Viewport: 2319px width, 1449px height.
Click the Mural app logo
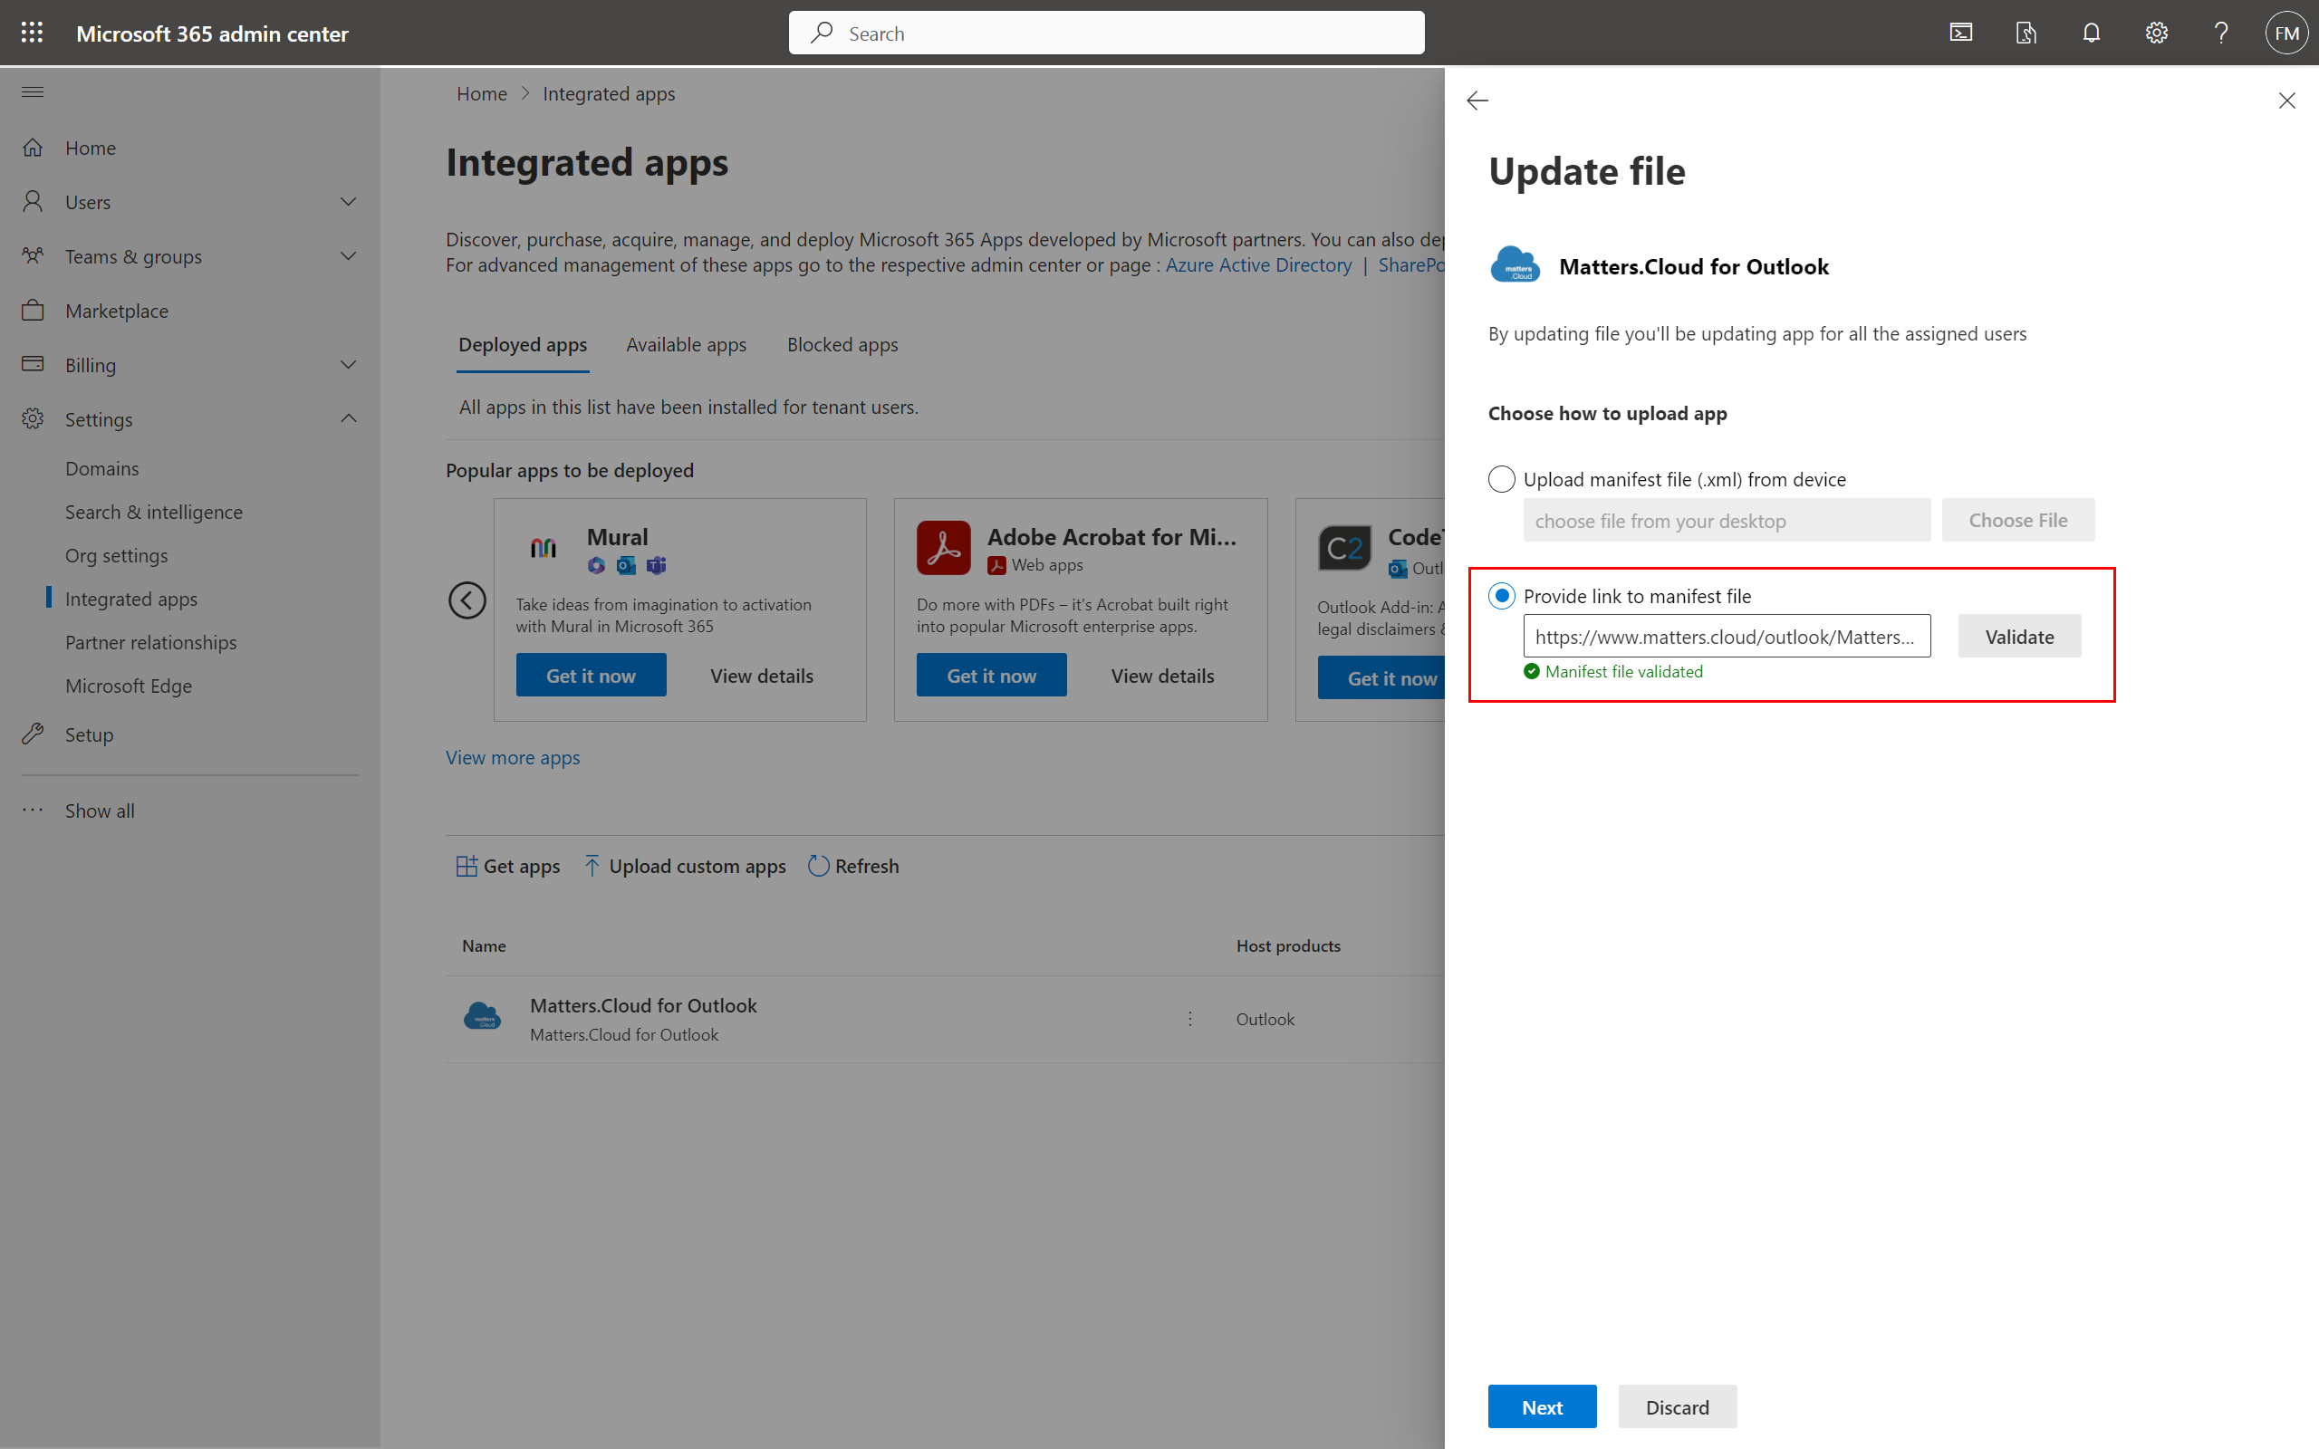click(x=544, y=547)
